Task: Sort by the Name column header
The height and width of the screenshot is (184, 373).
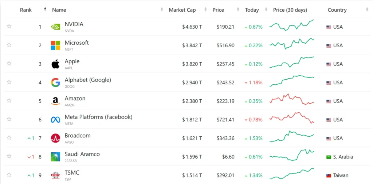Action: point(59,10)
